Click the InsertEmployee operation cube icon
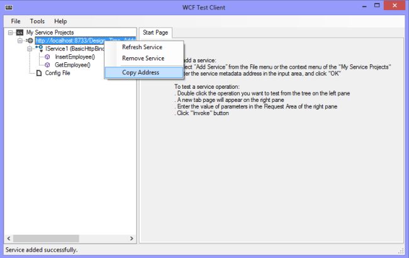The height and width of the screenshot is (258, 409). (x=47, y=57)
